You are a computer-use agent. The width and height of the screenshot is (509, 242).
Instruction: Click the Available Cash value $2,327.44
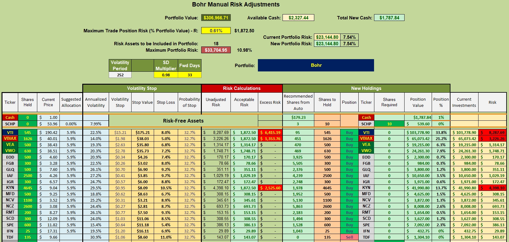pyautogui.click(x=298, y=18)
